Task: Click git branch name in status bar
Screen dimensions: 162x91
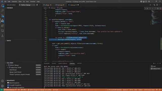Action: (x=10, y=90)
